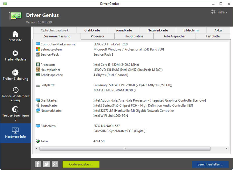Expand the Hilfe dropdown menu
This screenshot has width=233, height=170.
tap(223, 12)
